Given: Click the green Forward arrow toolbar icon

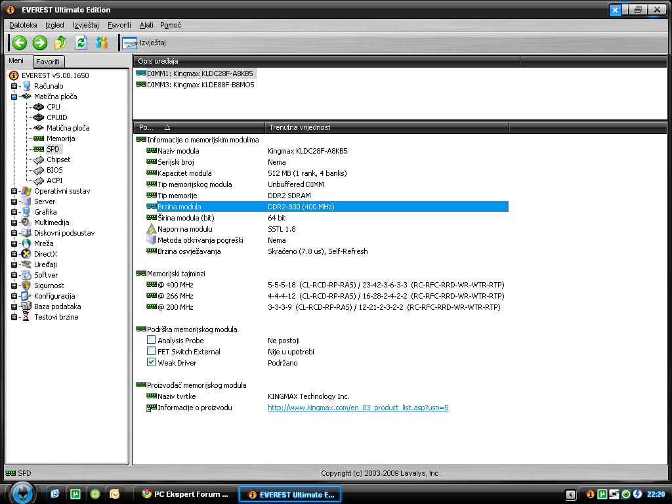Looking at the screenshot, I should pyautogui.click(x=40, y=43).
